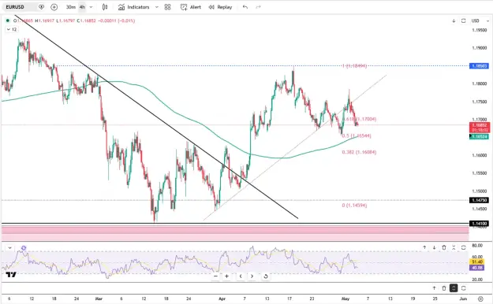493x304 pixels.
Task: Move main chart pane down with arrow icon
Action: 454,20
